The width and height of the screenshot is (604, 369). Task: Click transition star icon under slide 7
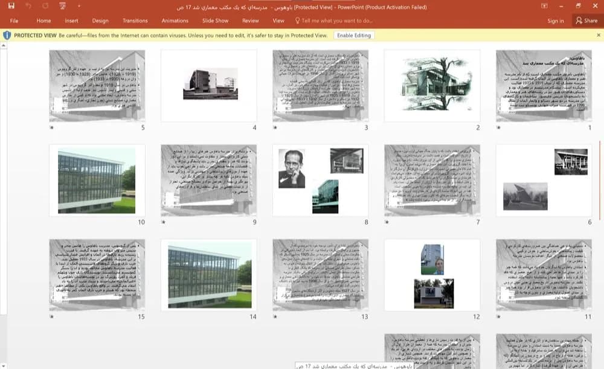point(387,222)
